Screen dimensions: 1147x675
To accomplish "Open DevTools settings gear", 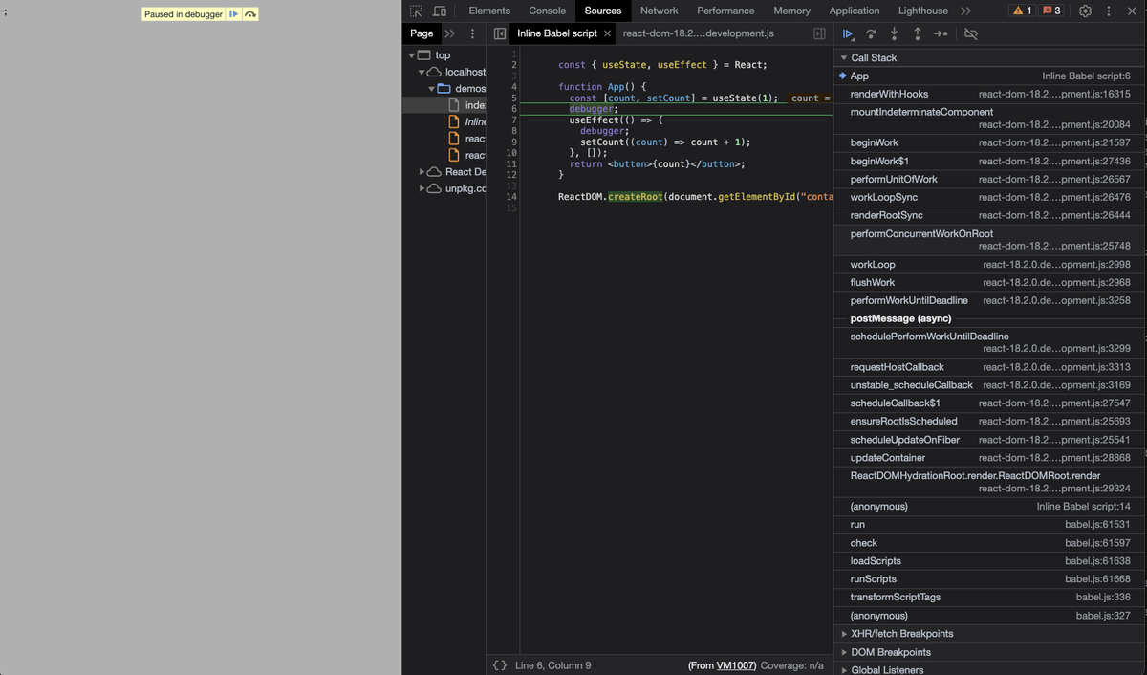I will click(x=1085, y=11).
